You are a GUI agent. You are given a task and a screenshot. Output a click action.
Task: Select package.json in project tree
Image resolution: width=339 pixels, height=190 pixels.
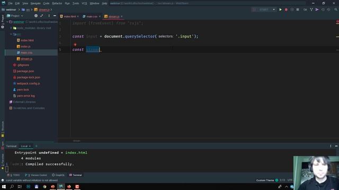[x=25, y=71]
